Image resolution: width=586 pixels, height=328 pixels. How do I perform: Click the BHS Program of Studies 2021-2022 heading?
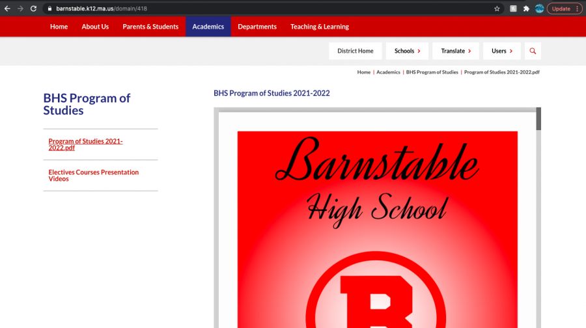pos(272,93)
